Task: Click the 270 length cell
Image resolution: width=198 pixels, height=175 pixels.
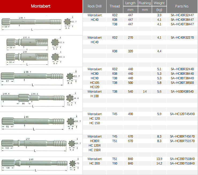Action: tap(130, 38)
